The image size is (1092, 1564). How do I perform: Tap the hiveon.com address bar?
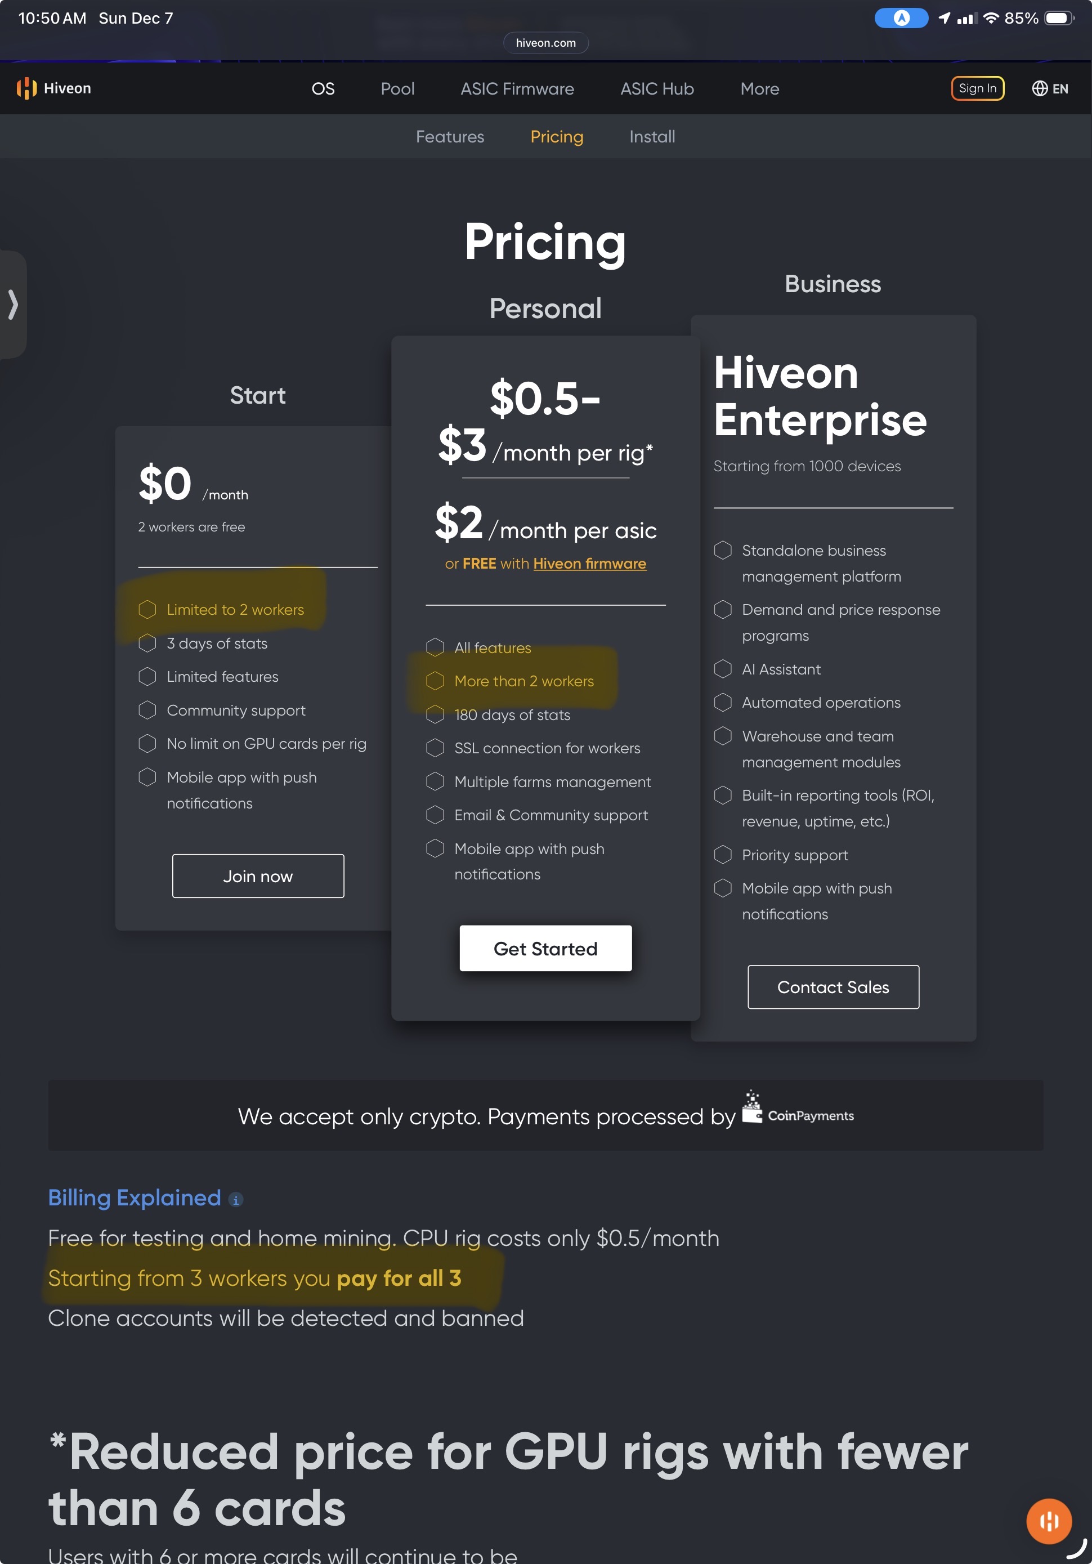click(545, 43)
